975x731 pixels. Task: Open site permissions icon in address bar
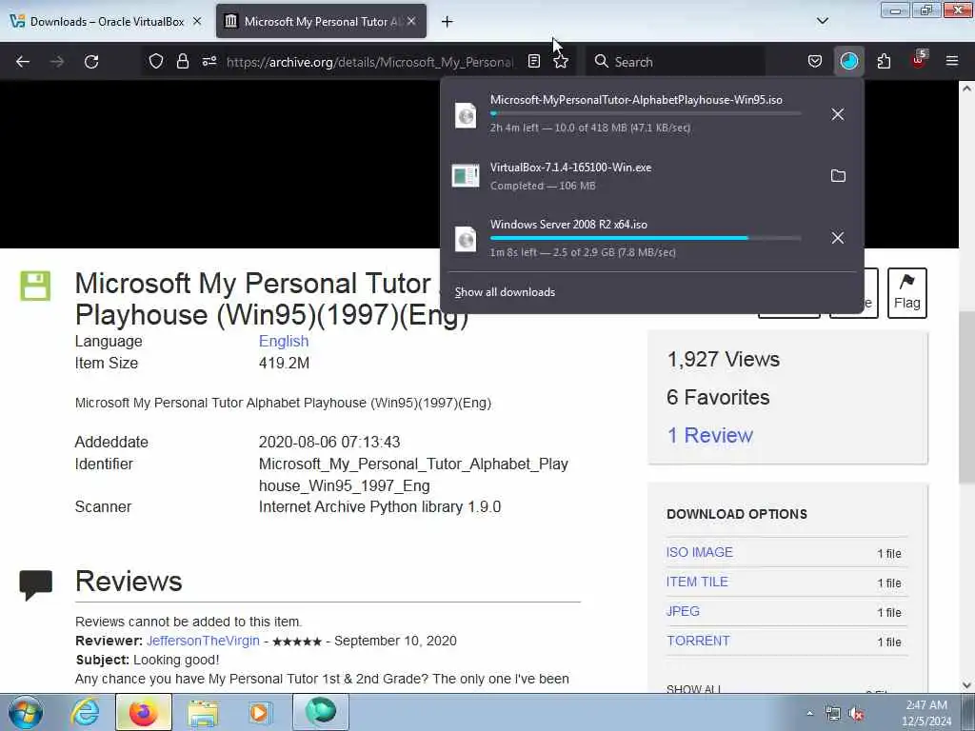(209, 62)
